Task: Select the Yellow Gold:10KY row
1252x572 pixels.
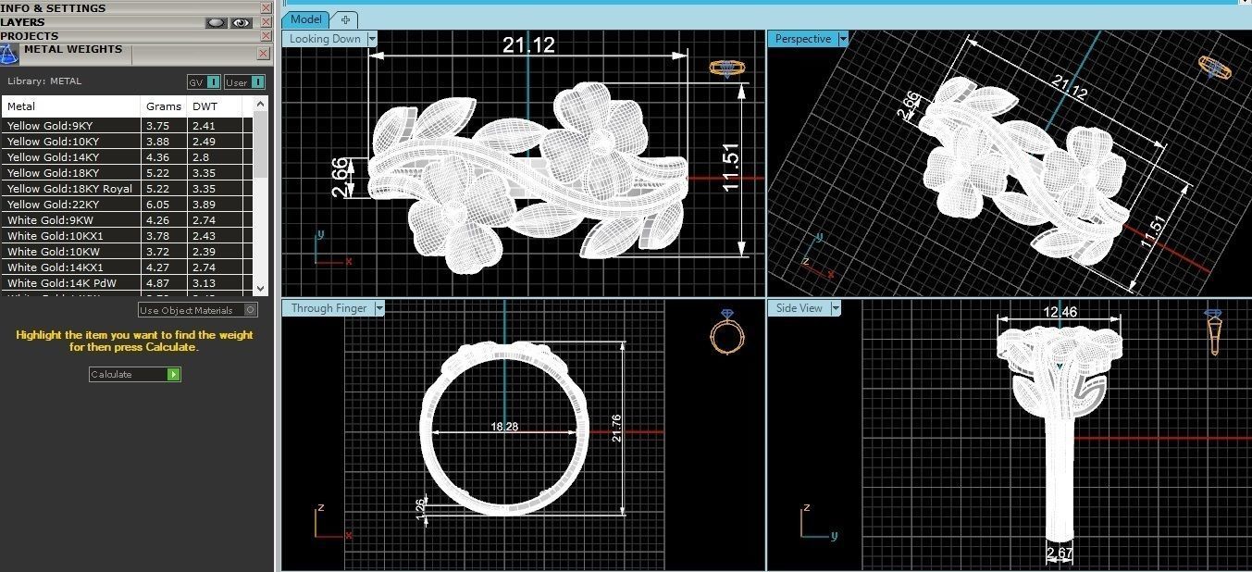Action: [127, 142]
